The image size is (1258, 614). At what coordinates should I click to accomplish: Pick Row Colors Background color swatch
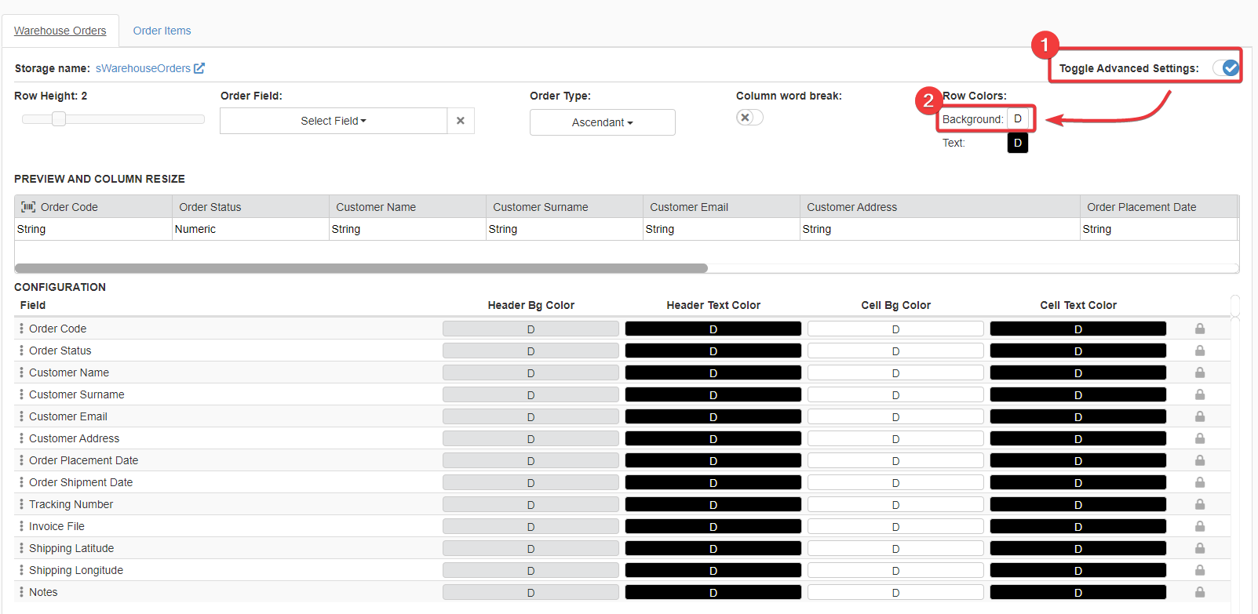pyautogui.click(x=1018, y=119)
